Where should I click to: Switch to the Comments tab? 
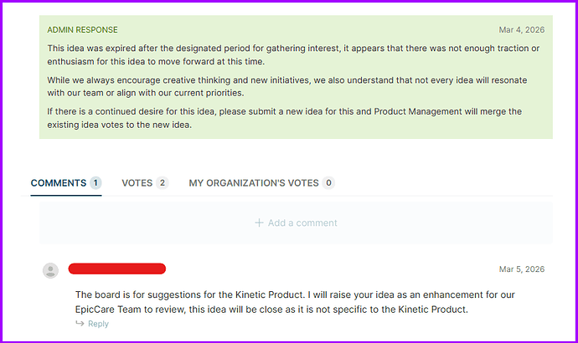[58, 182]
